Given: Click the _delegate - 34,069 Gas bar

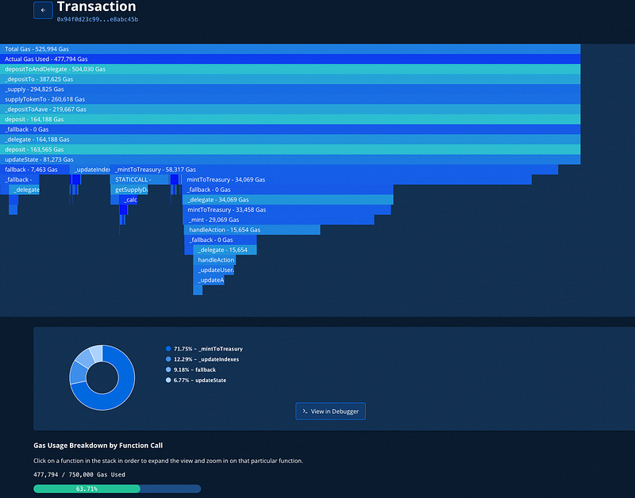Looking at the screenshot, I should coord(287,200).
